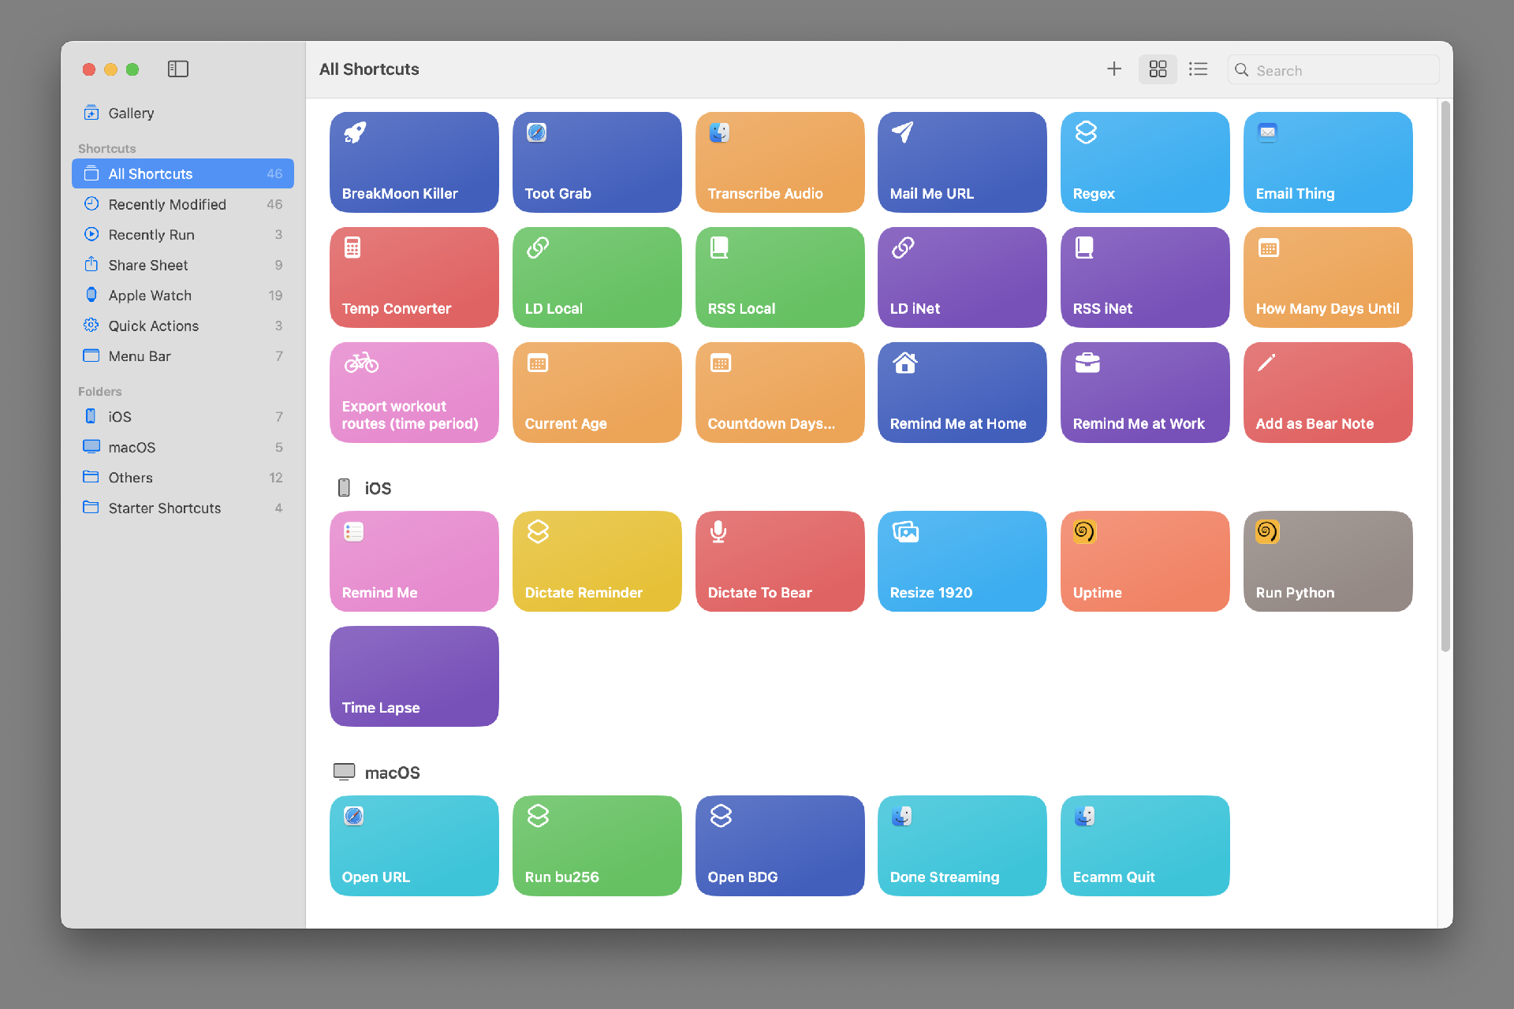1514x1009 pixels.
Task: Open the Ecamm Quit shortcut
Action: click(1144, 845)
